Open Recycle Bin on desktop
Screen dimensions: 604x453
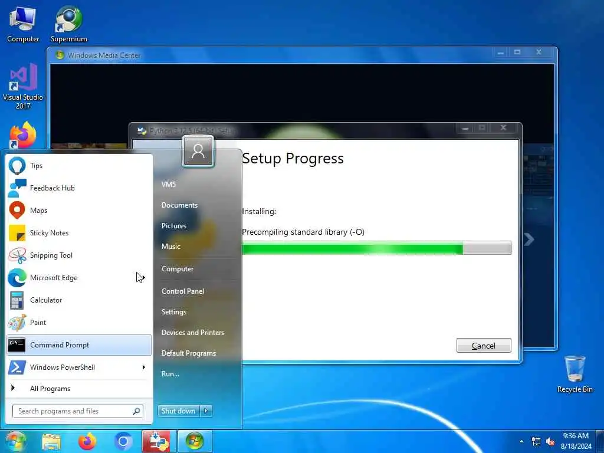(x=575, y=374)
